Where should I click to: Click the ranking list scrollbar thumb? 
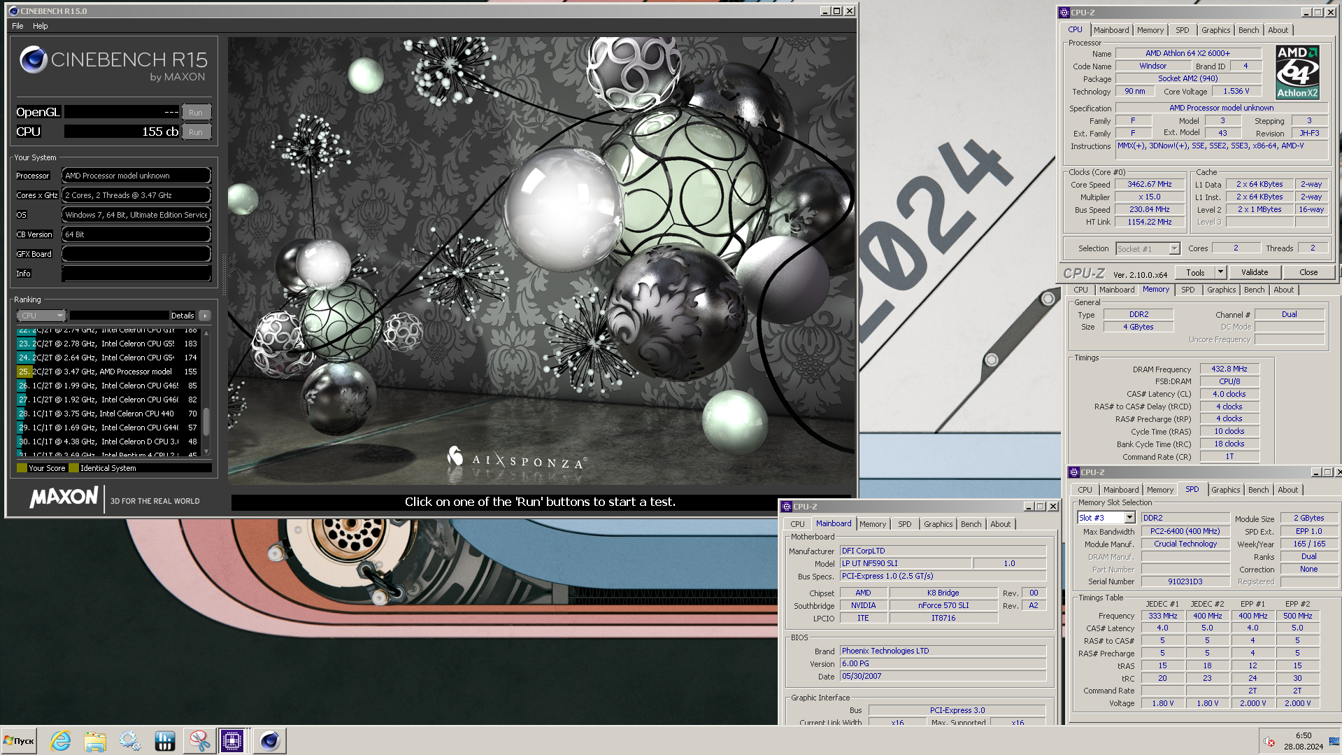[206, 421]
